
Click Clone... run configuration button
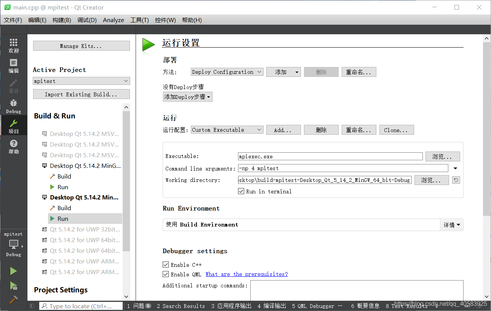coord(397,130)
